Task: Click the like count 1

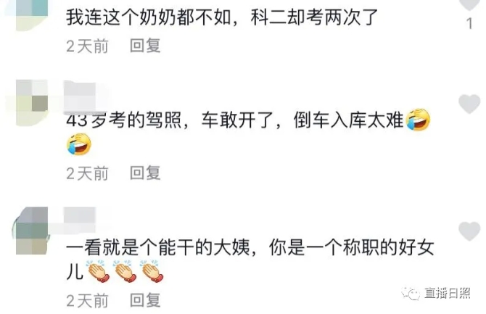Action: point(469,23)
